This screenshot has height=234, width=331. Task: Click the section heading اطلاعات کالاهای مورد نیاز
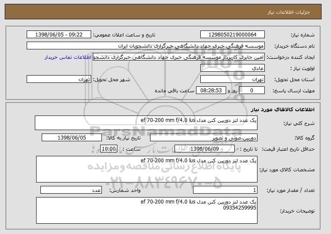click(x=283, y=109)
